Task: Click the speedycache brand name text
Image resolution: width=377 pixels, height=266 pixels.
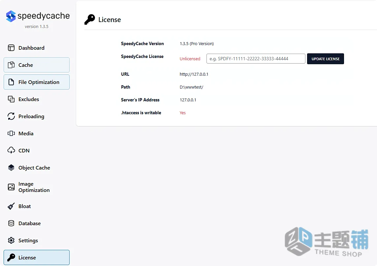Action: 44,16
